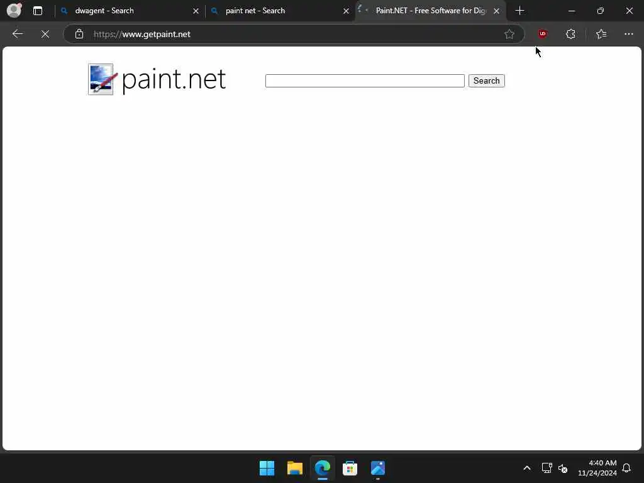
Task: Close the paint net - Search tab
Action: click(347, 11)
